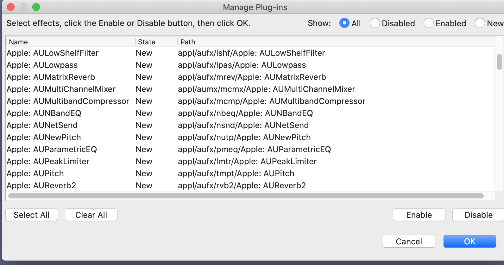Highlight Apple: AUNetSend plug-in
This screenshot has width=504, height=265.
[x=250, y=125]
